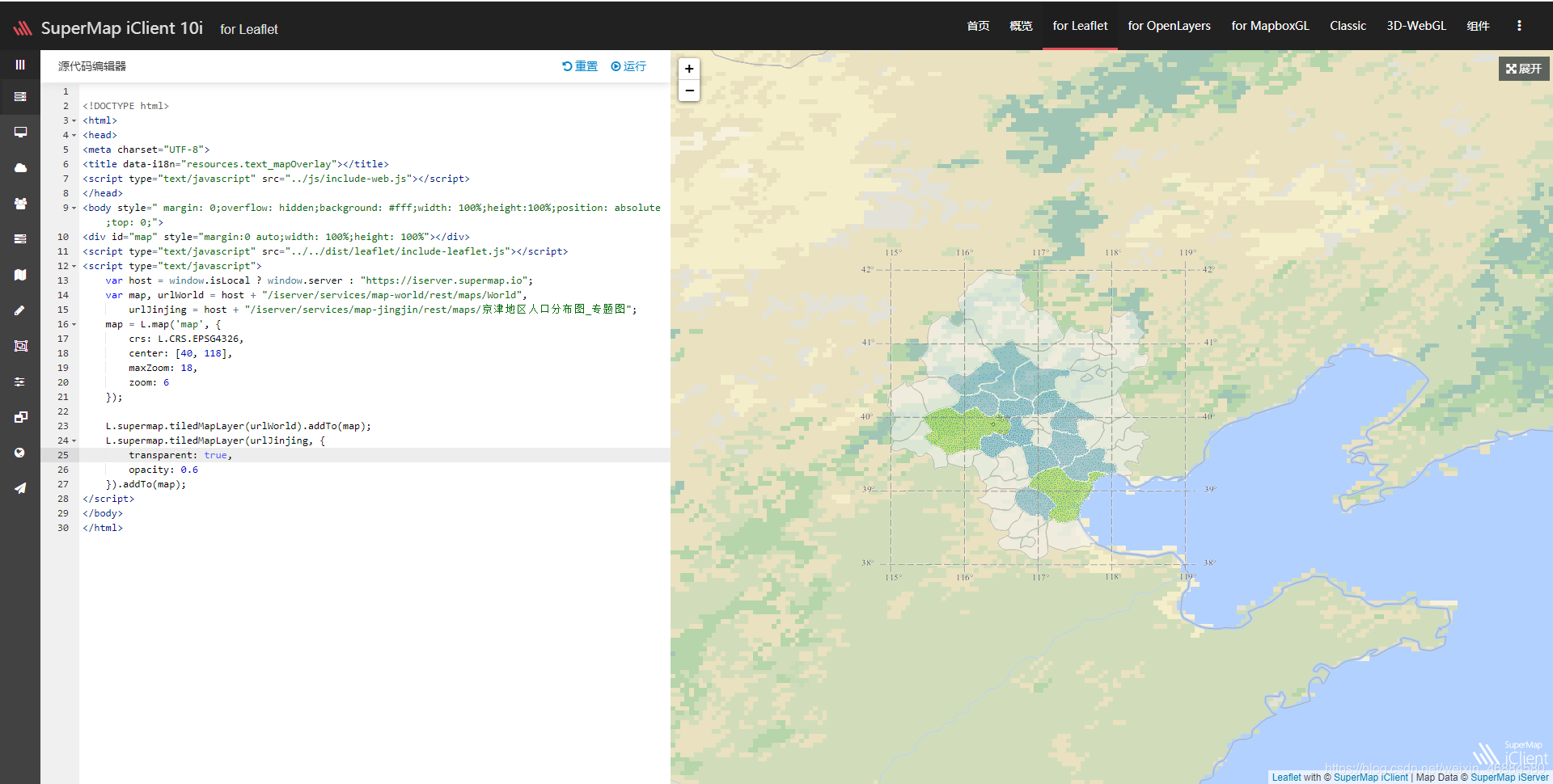Click the 'for Leaflet' subtitle beside logo
Image resolution: width=1553 pixels, height=784 pixels.
[x=249, y=29]
